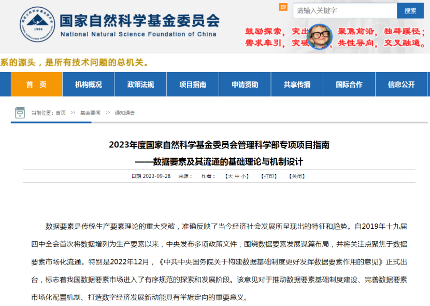Viewport: 430px width, 306px height.
Task: Follow the 首页 breadcrumb link
Action: (x=61, y=113)
